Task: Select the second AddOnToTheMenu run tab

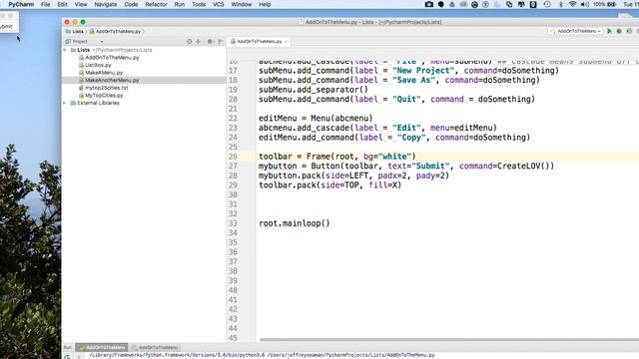Action: click(155, 348)
